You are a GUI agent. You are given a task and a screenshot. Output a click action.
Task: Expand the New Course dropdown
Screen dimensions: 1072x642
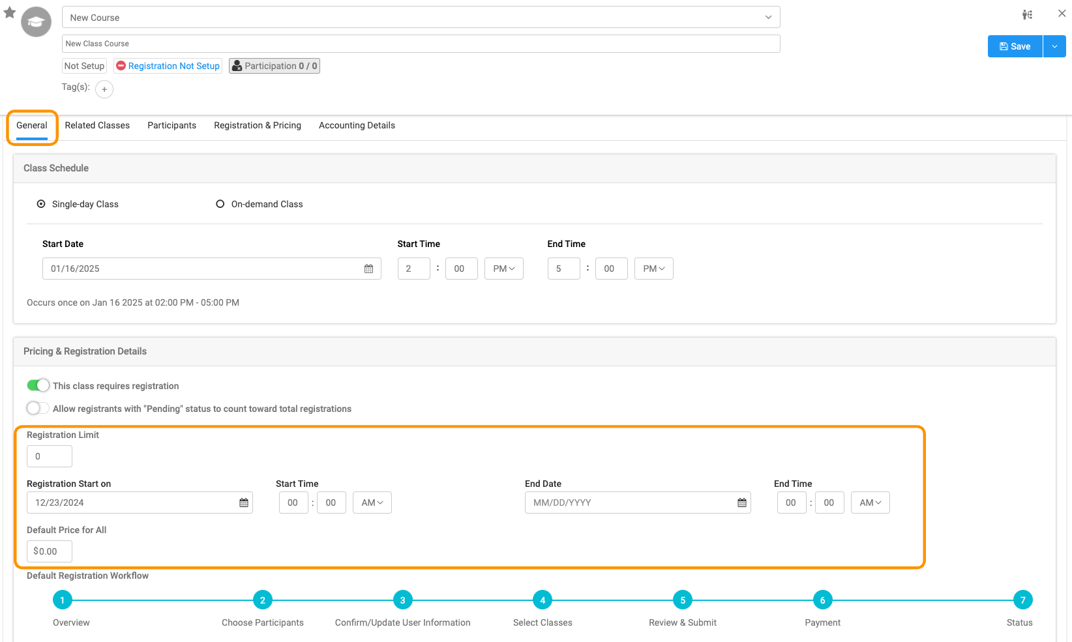(421, 18)
